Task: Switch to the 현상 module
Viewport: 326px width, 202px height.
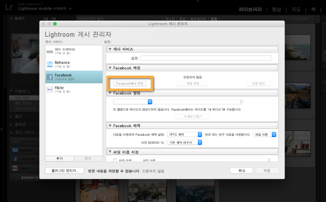Action: [277, 9]
